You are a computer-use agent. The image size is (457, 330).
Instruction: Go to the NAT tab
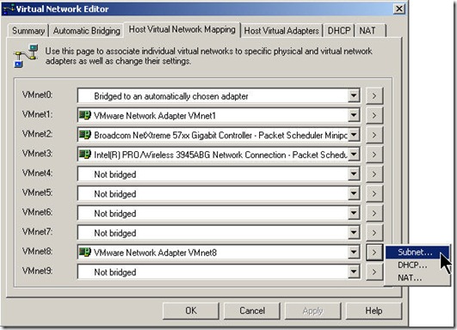pyautogui.click(x=371, y=31)
